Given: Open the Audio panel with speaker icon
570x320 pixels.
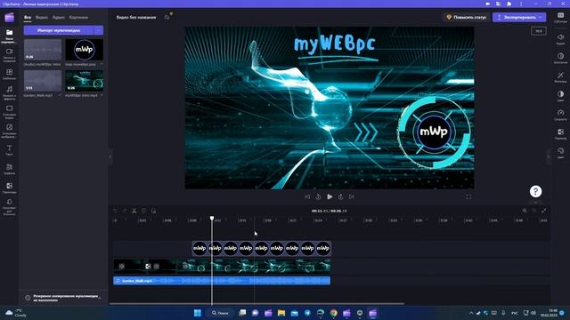Looking at the screenshot, I should pos(560,39).
